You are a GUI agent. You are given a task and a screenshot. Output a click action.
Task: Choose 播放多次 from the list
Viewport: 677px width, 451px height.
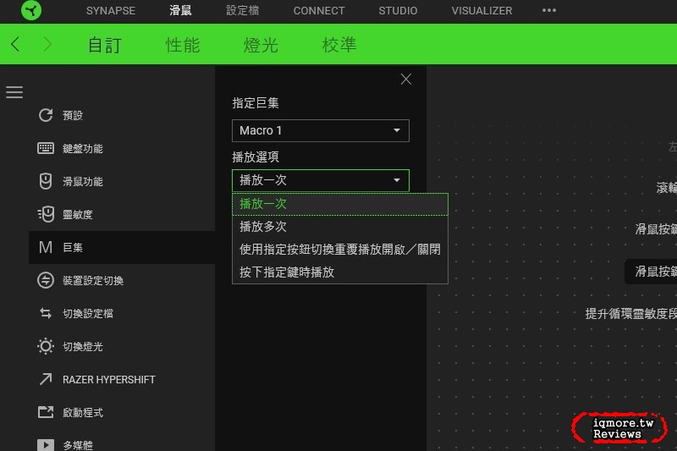click(340, 227)
